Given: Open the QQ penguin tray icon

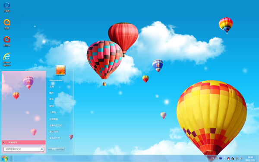Looking at the screenshot, I should point(228,159).
